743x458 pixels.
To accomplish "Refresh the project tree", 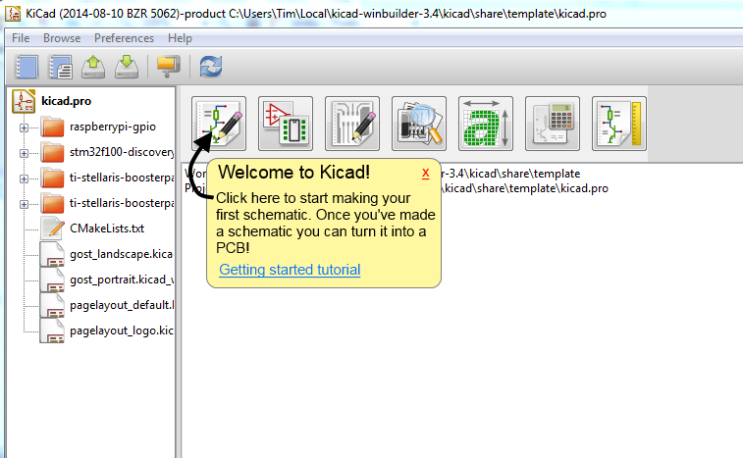I will pos(210,67).
